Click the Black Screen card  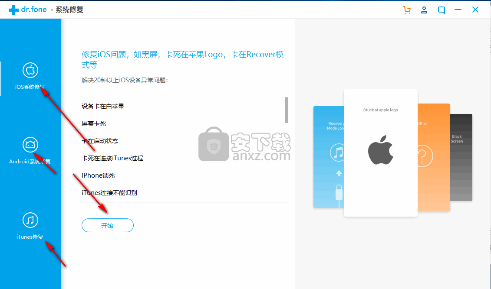coord(461,157)
